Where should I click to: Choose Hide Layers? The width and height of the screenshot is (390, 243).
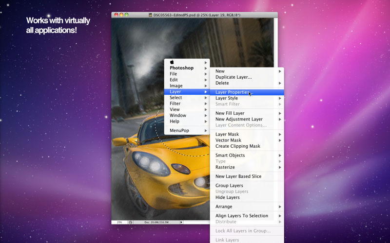[x=247, y=198]
